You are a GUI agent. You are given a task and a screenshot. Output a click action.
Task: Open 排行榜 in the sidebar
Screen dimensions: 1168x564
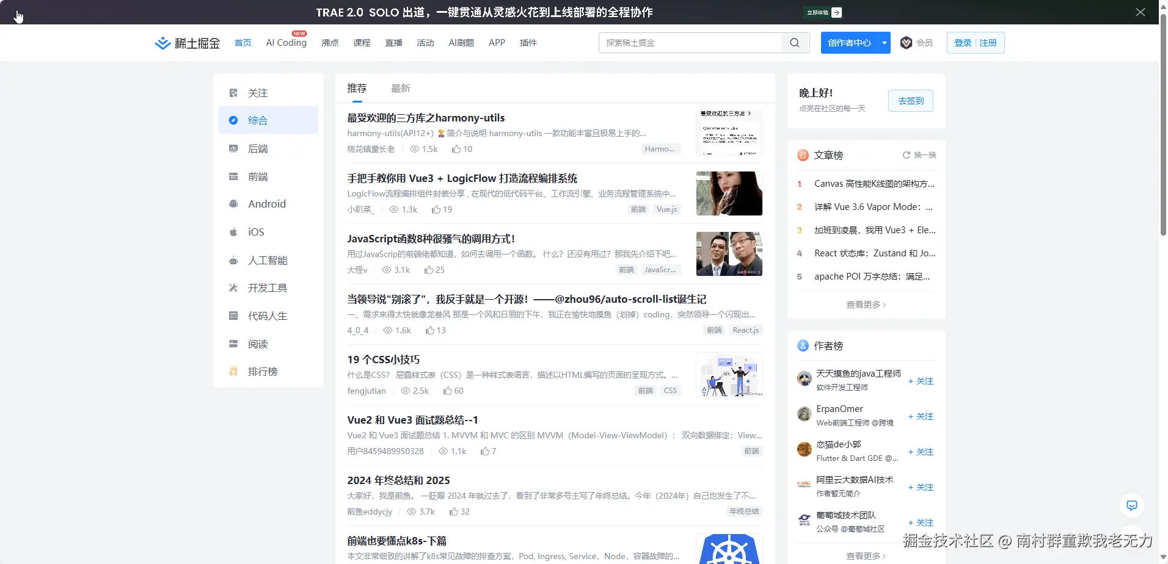[x=268, y=371]
